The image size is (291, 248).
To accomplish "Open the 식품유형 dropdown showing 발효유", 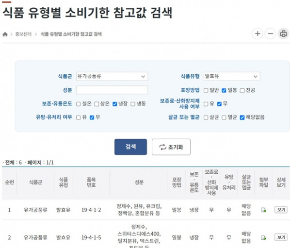I will (x=232, y=76).
